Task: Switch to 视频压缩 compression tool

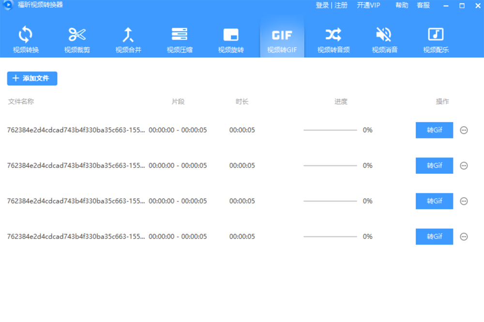Action: (180, 40)
